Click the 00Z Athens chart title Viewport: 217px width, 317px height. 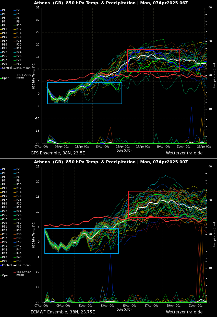click(111, 162)
